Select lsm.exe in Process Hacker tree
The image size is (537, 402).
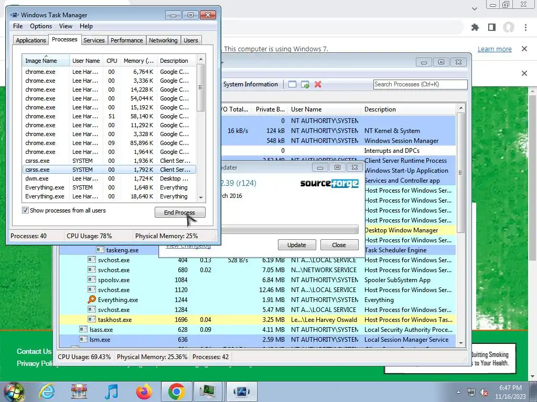[100, 339]
